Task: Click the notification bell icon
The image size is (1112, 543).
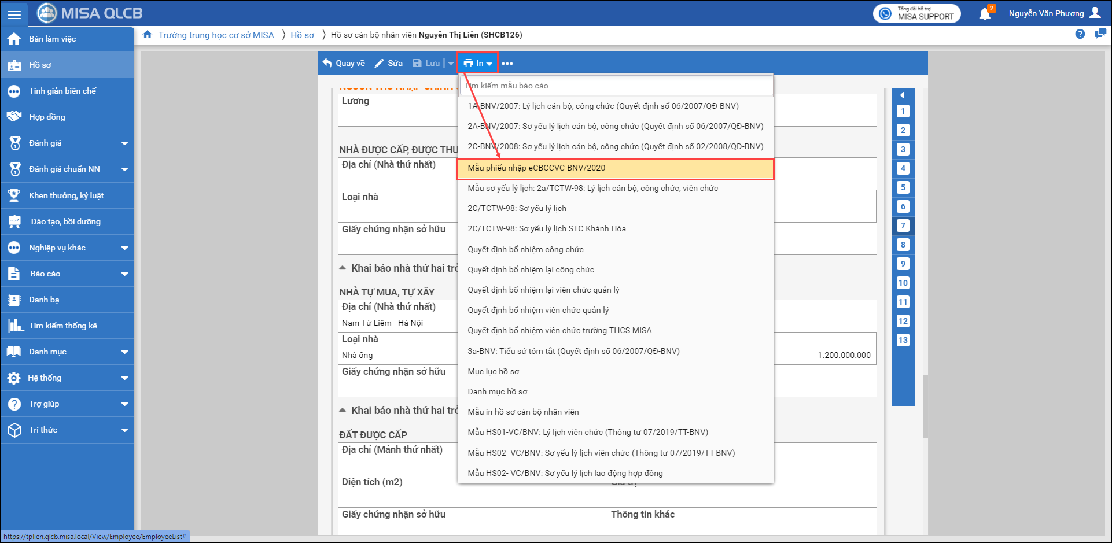Action: coord(985,14)
